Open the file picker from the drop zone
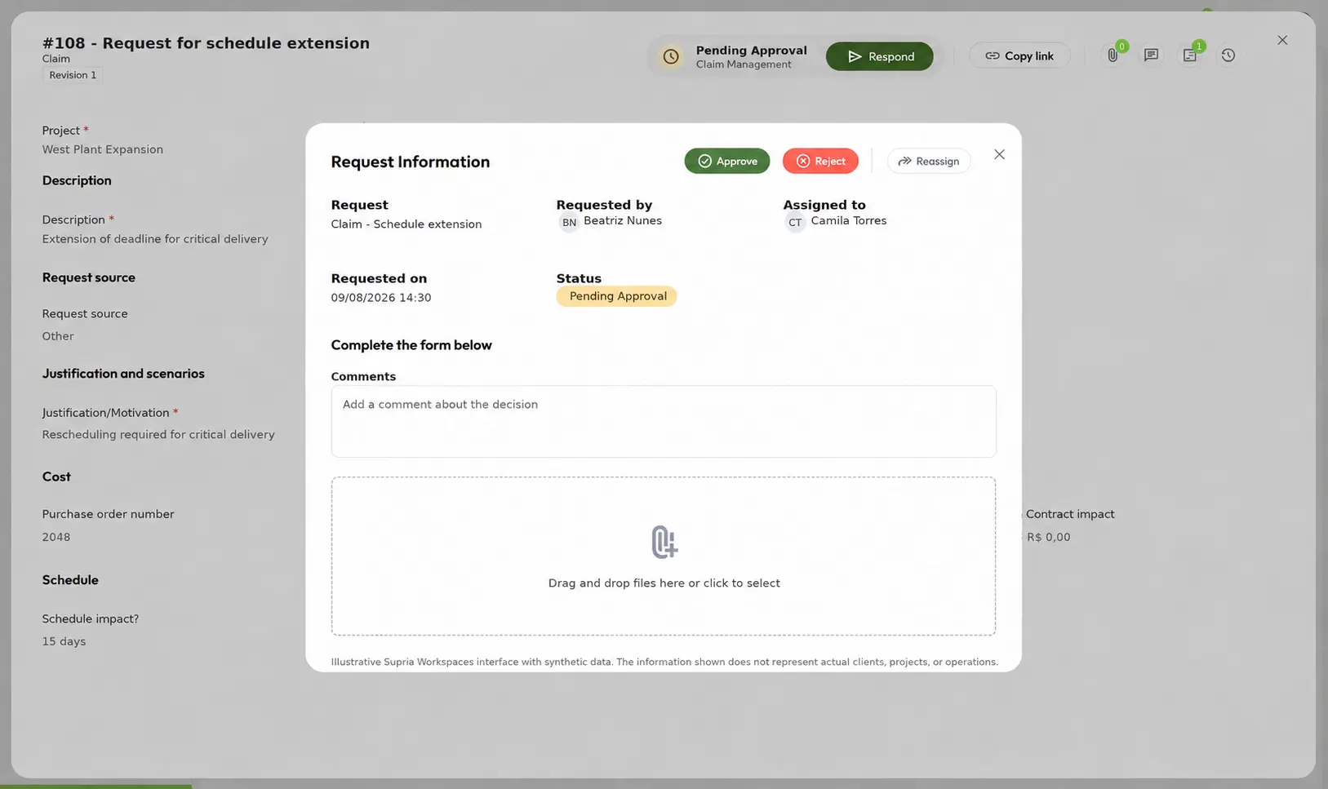The image size is (1328, 789). pyautogui.click(x=663, y=556)
